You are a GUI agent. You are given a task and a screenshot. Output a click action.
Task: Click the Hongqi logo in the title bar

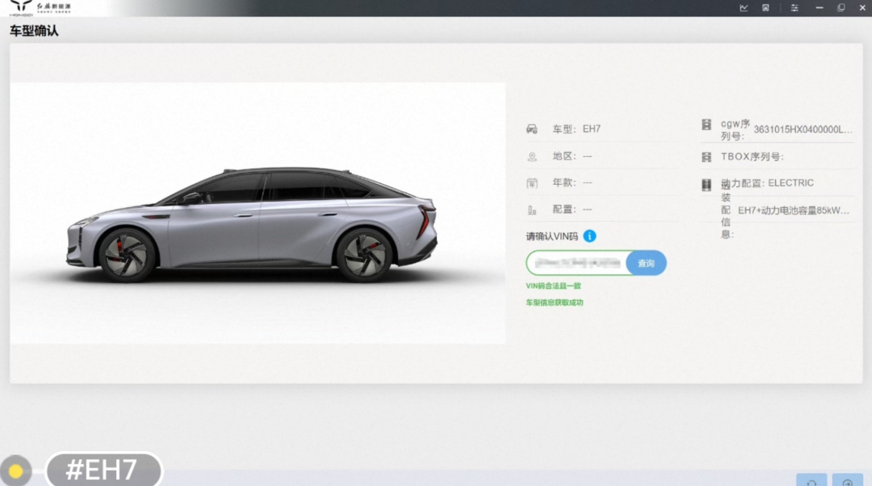22,7
